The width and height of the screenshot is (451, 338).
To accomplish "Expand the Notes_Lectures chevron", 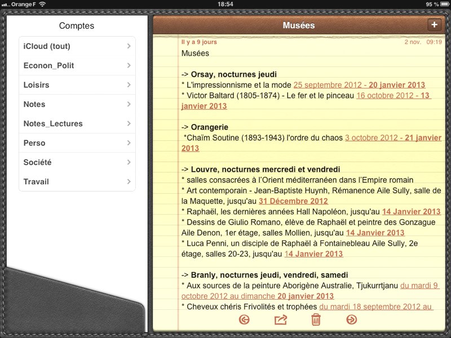I will 129,124.
